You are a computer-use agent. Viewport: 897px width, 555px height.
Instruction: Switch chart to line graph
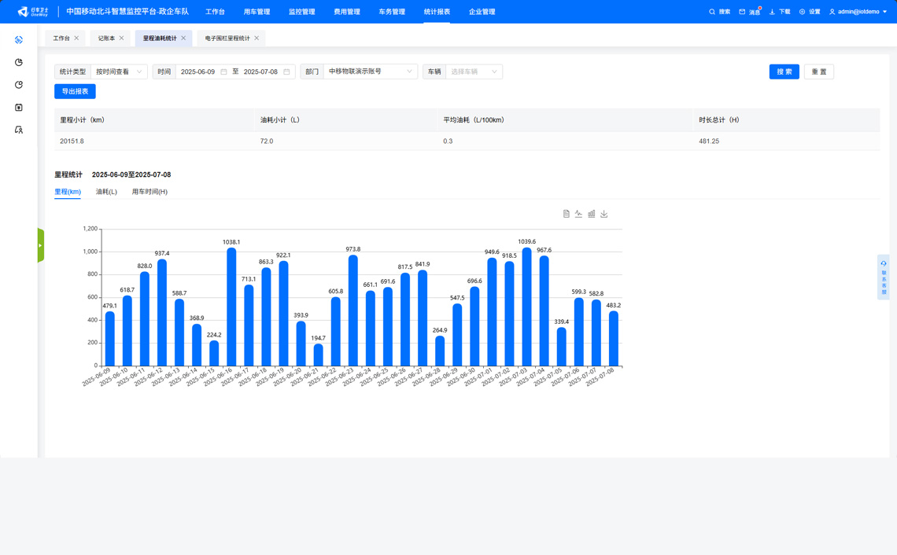coord(578,214)
